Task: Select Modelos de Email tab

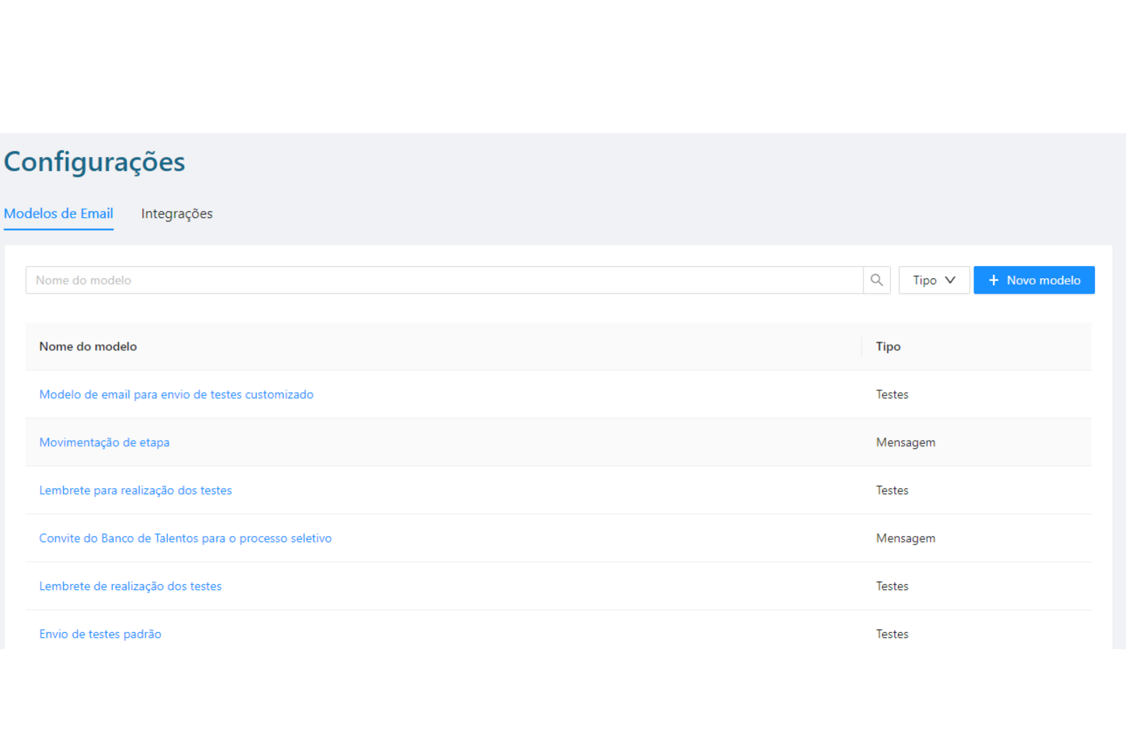Action: click(x=58, y=214)
